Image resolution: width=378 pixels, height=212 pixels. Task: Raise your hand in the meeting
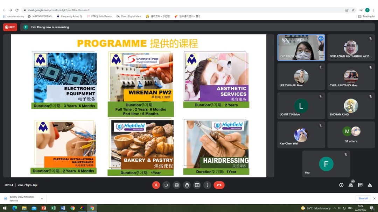187,185
